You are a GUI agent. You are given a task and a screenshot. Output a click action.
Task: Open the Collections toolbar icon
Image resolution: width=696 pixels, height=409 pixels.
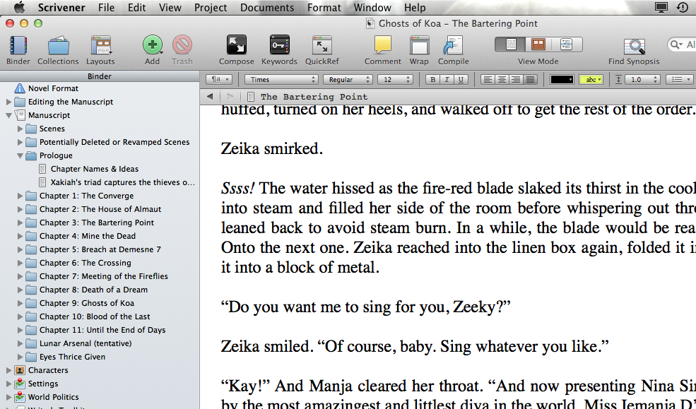pos(58,45)
